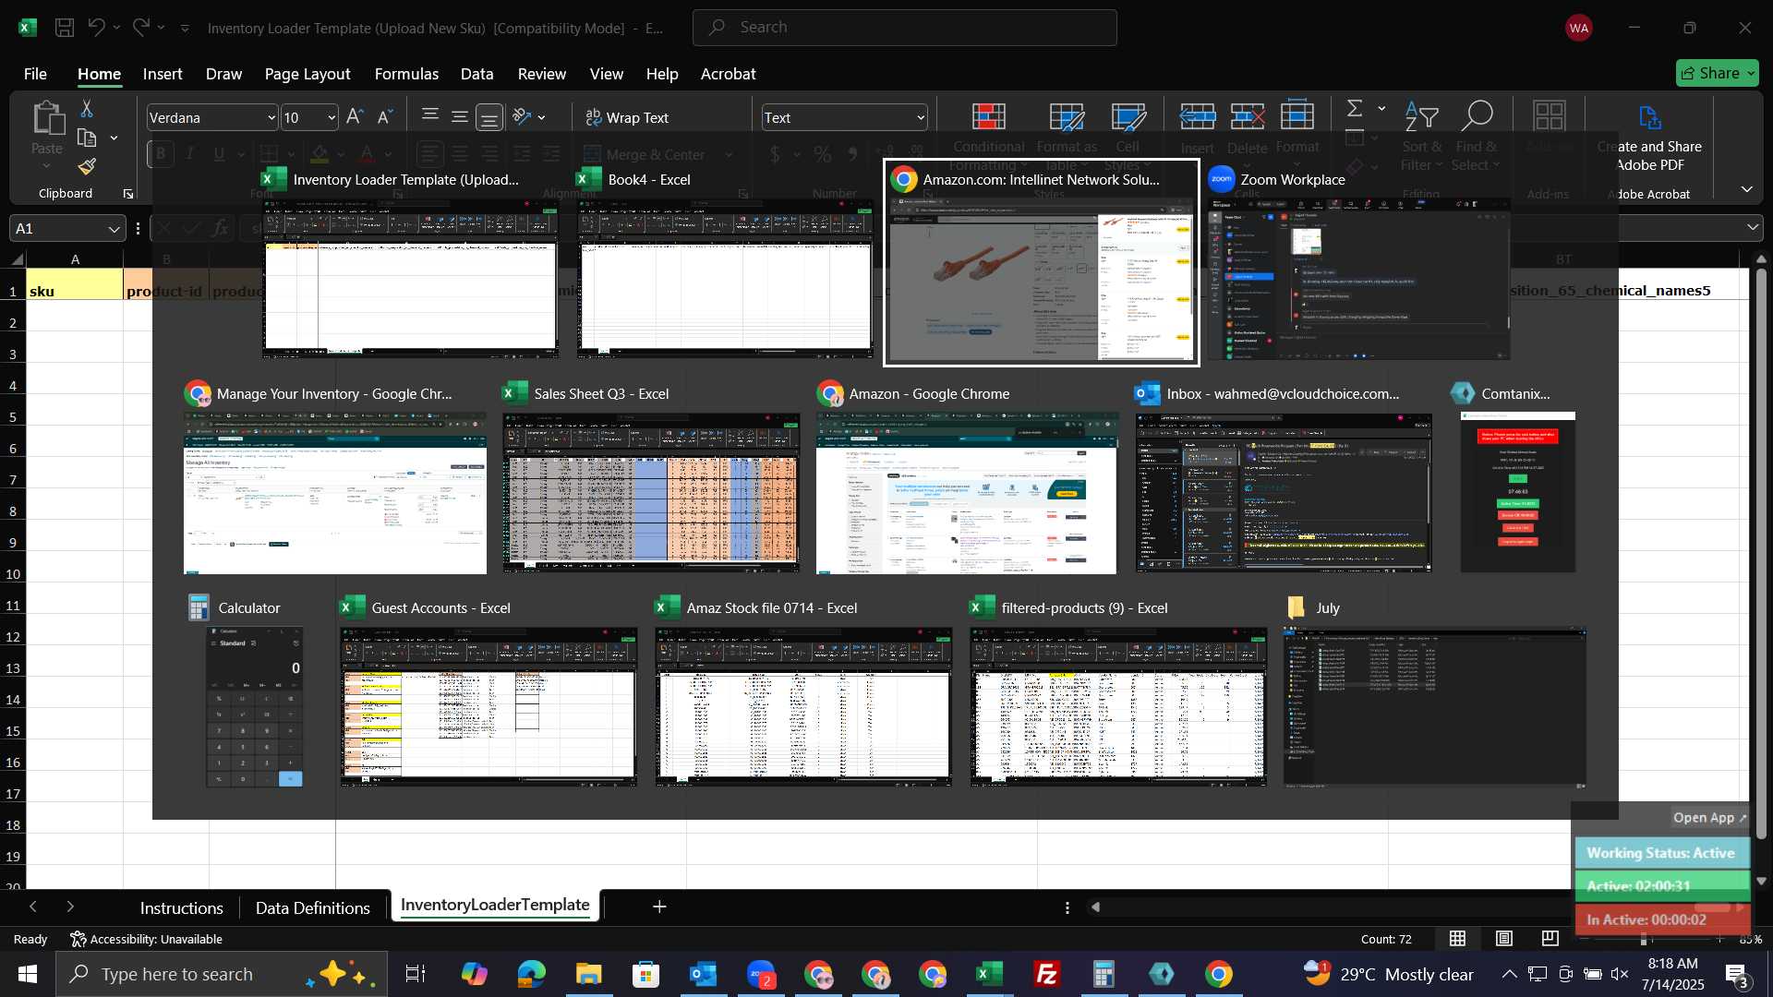Expand the Name Box dropdown arrow
Screen dimensions: 1773x997
coord(114,229)
